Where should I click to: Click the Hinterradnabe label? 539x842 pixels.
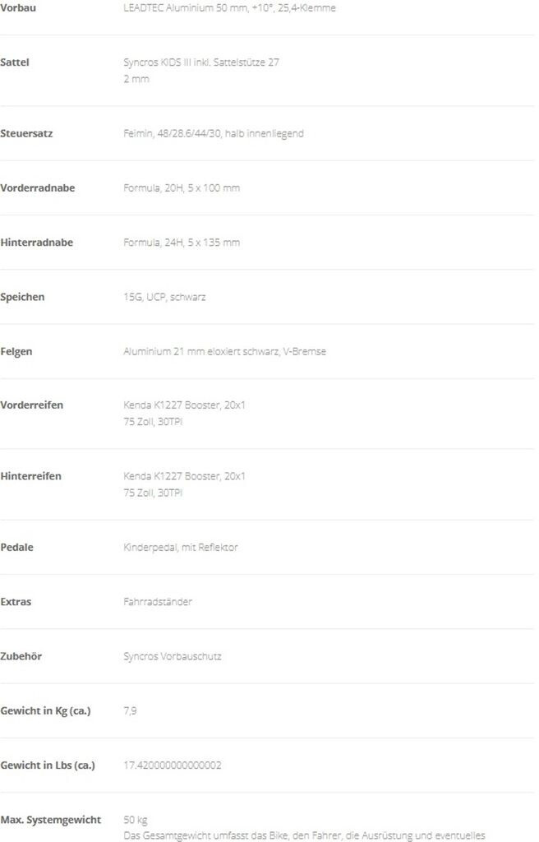point(37,243)
